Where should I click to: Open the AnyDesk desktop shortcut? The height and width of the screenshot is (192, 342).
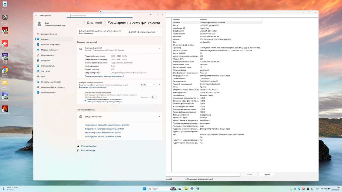5,44
